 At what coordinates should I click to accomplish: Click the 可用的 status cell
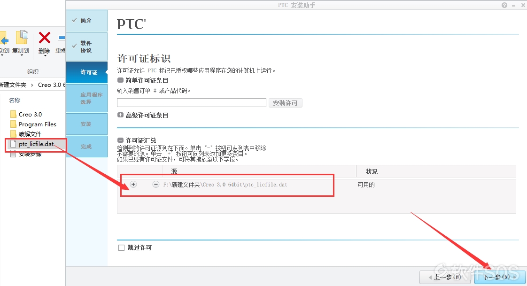click(x=366, y=185)
